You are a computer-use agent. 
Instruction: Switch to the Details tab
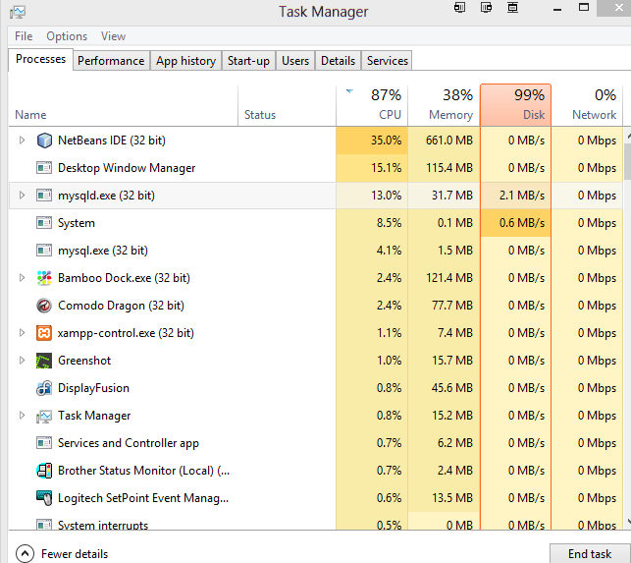tap(338, 61)
